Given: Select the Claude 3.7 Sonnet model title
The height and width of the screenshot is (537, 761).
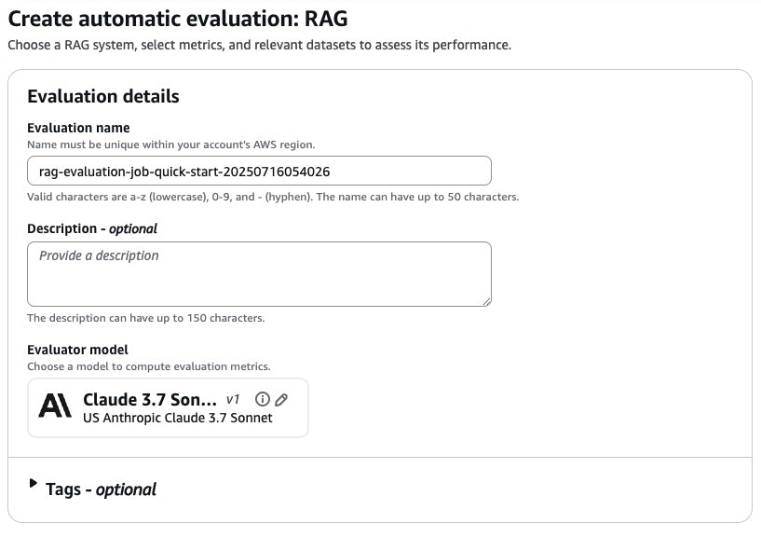Looking at the screenshot, I should pyautogui.click(x=150, y=399).
